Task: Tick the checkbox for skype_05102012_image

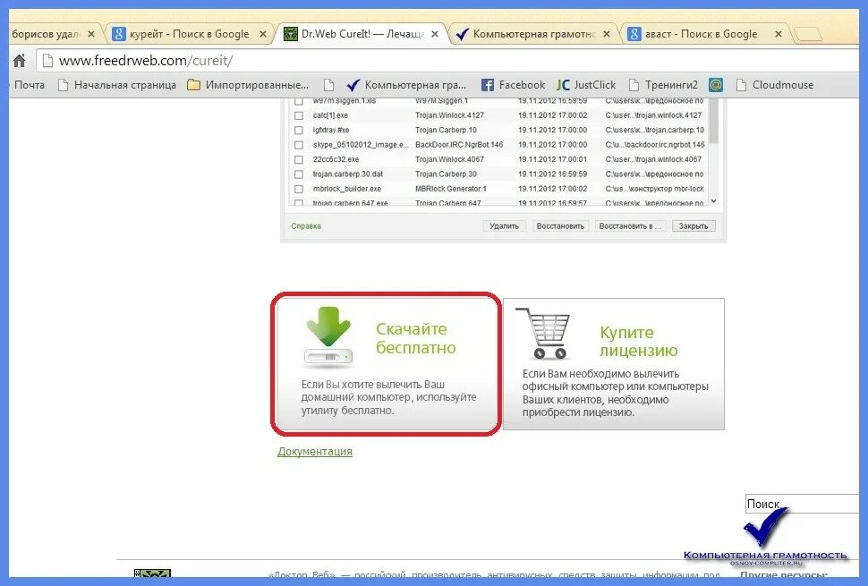Action: [299, 145]
